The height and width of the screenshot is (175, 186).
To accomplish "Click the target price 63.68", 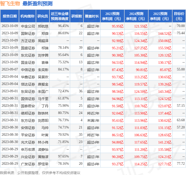I will [x=181, y=120].
